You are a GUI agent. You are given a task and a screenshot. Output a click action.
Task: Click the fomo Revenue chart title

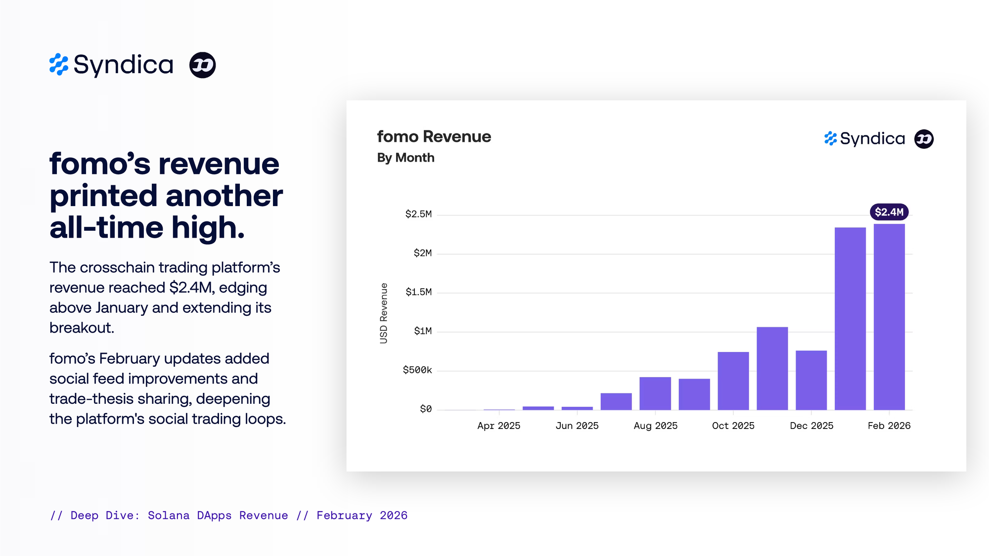pos(434,136)
